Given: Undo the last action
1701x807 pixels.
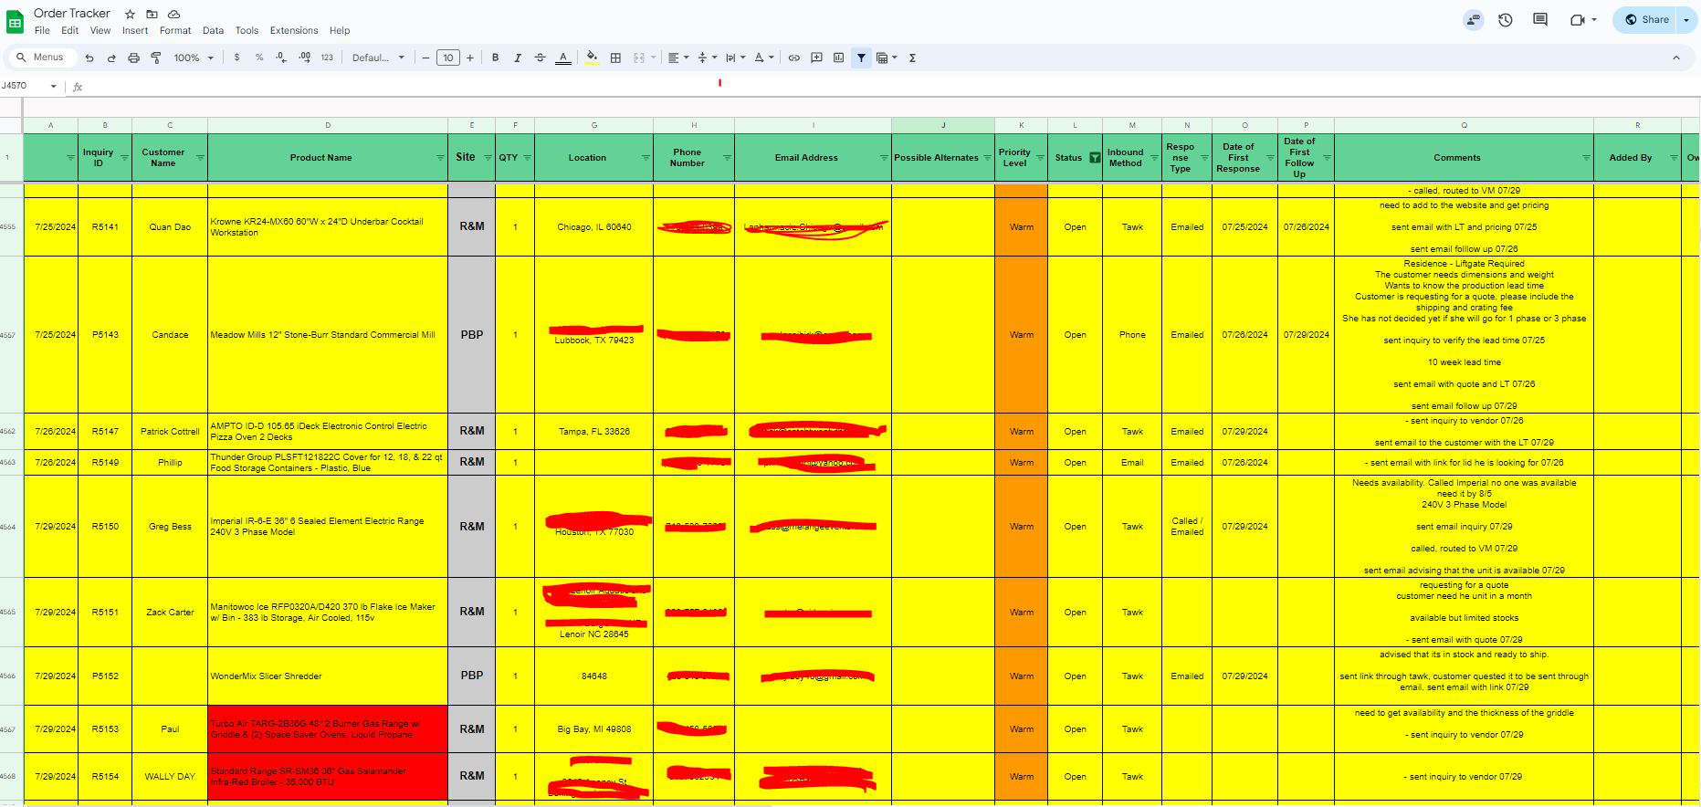Looking at the screenshot, I should (x=89, y=58).
